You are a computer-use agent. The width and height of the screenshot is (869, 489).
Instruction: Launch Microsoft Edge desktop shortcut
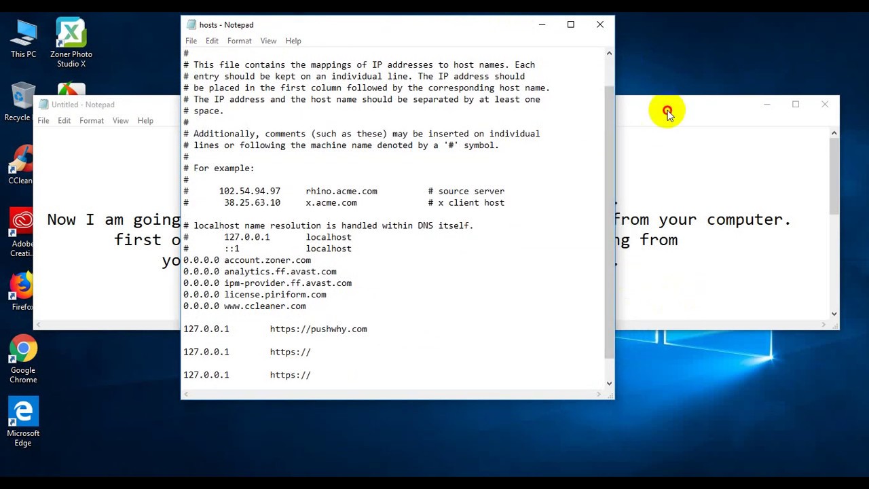coord(23,422)
